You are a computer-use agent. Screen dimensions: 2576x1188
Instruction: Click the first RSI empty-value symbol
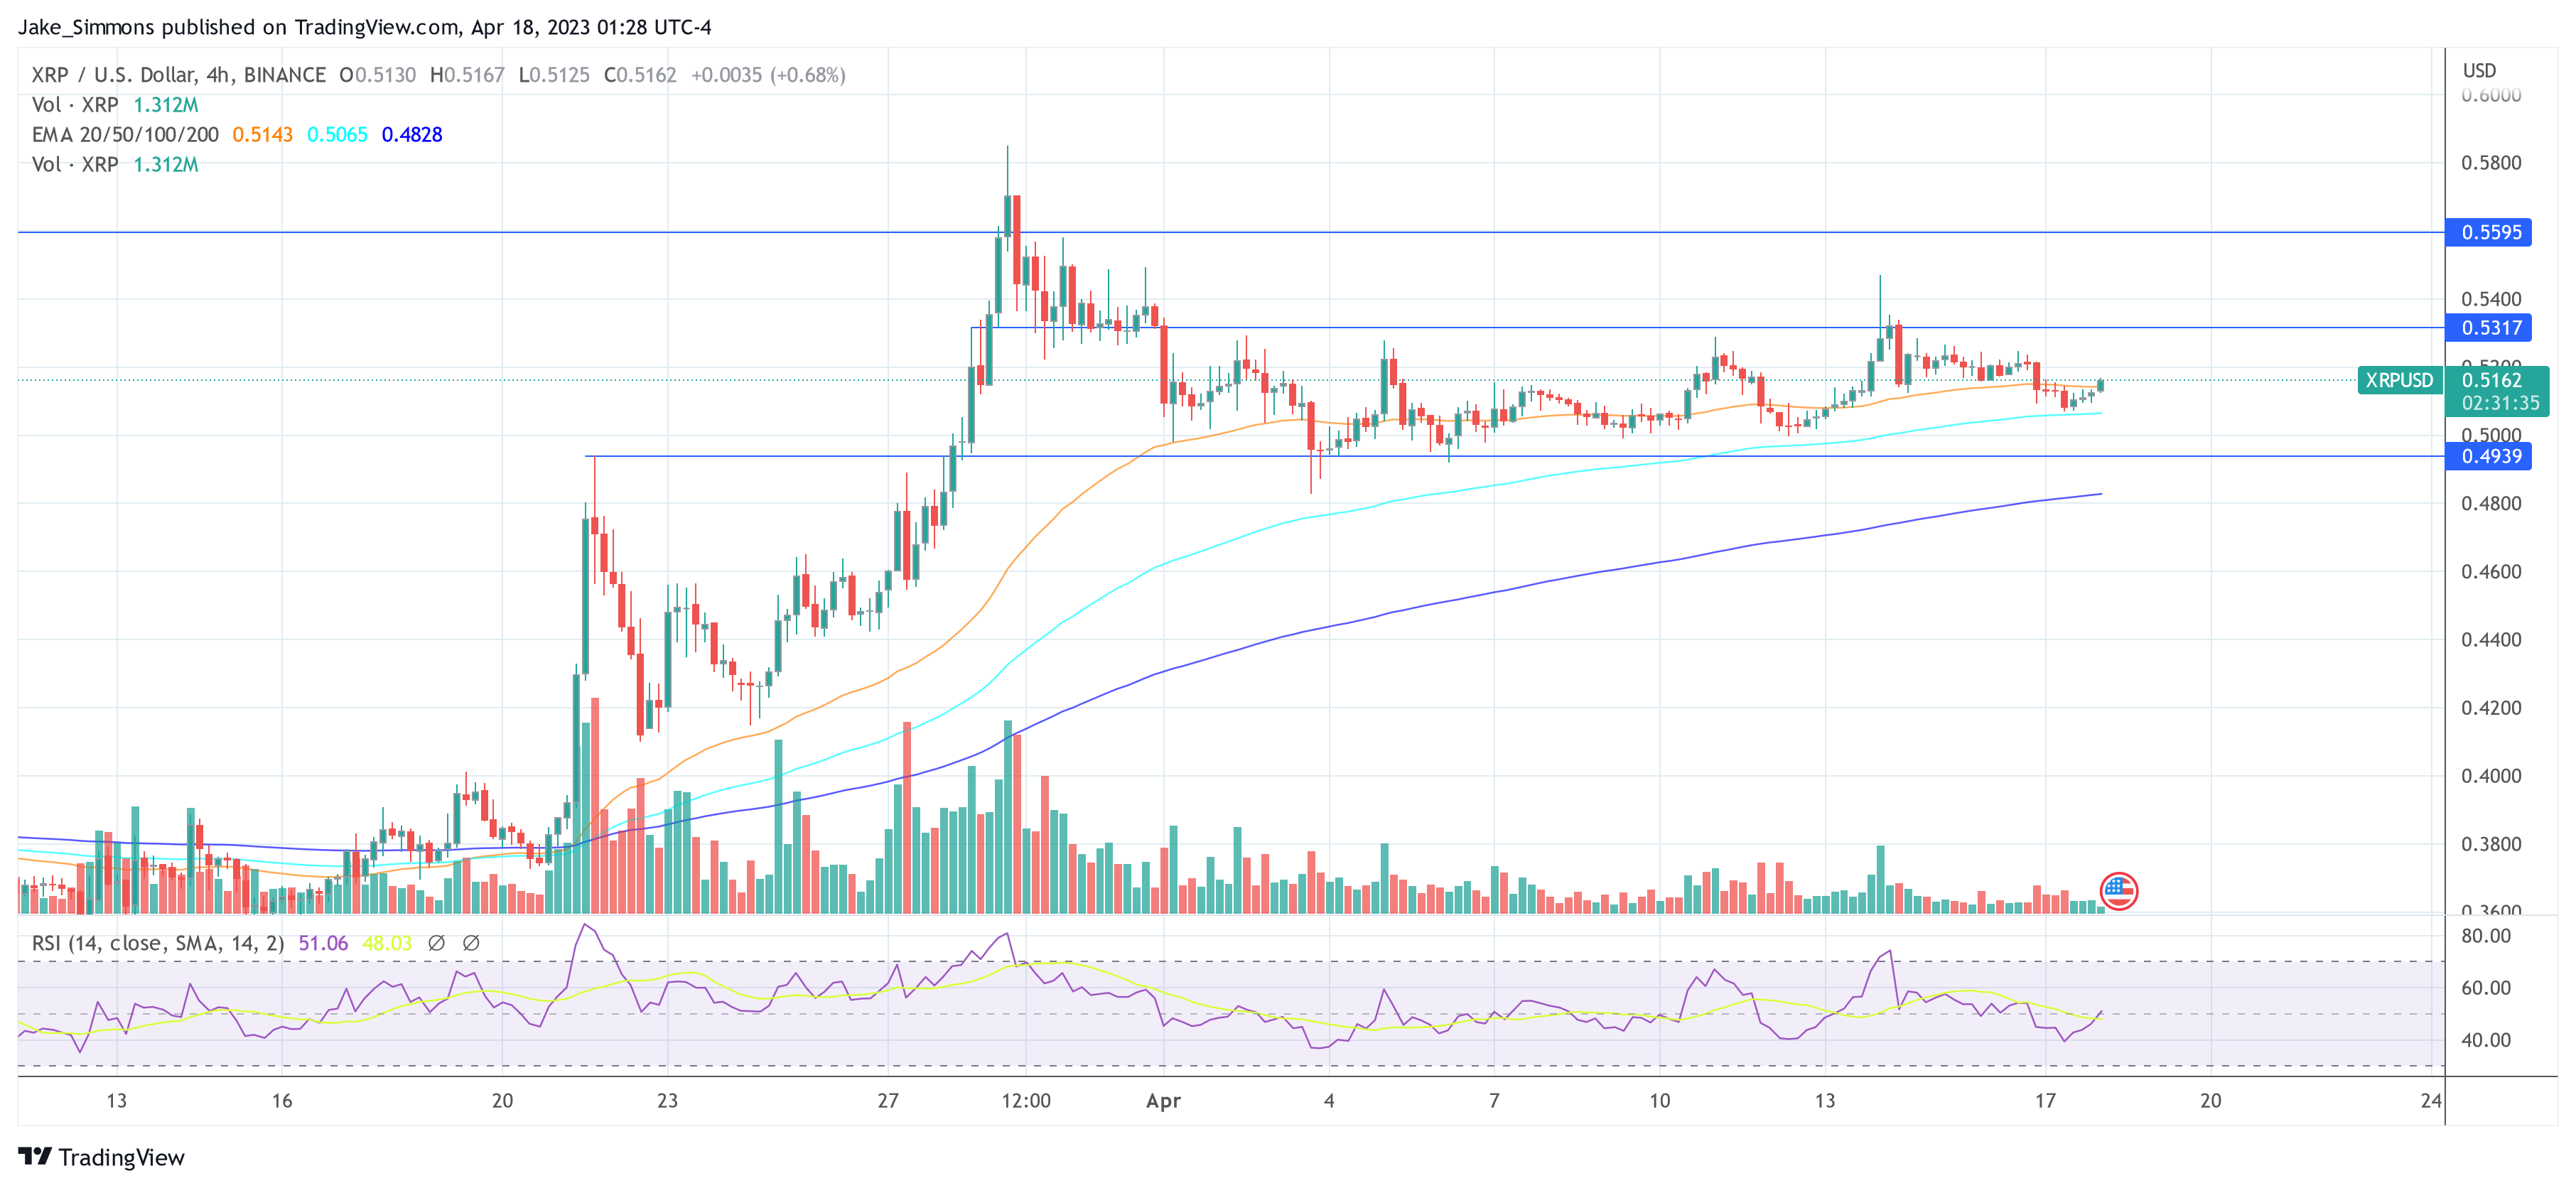point(436,943)
